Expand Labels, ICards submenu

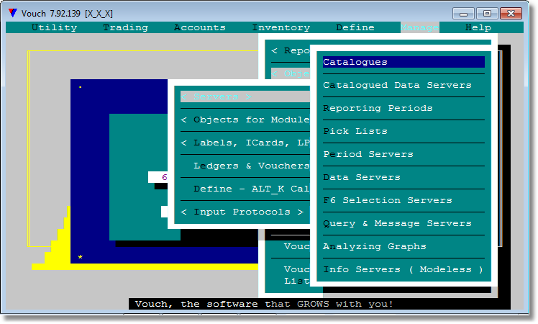[x=245, y=143]
